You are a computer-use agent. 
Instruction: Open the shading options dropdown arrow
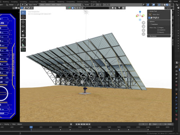[172, 5]
